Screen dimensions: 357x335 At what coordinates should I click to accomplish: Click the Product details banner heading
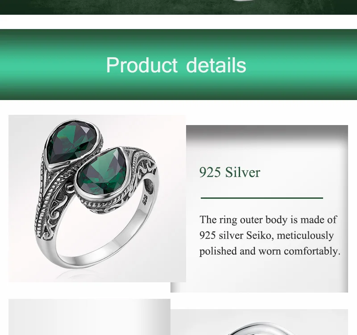pyautogui.click(x=176, y=65)
